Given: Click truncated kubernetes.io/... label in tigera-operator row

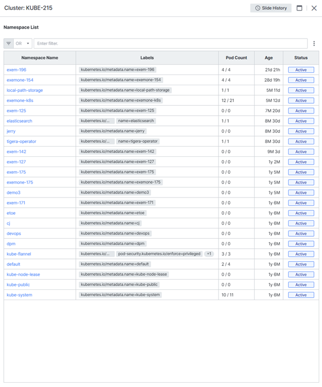Looking at the screenshot, I should coord(96,142).
